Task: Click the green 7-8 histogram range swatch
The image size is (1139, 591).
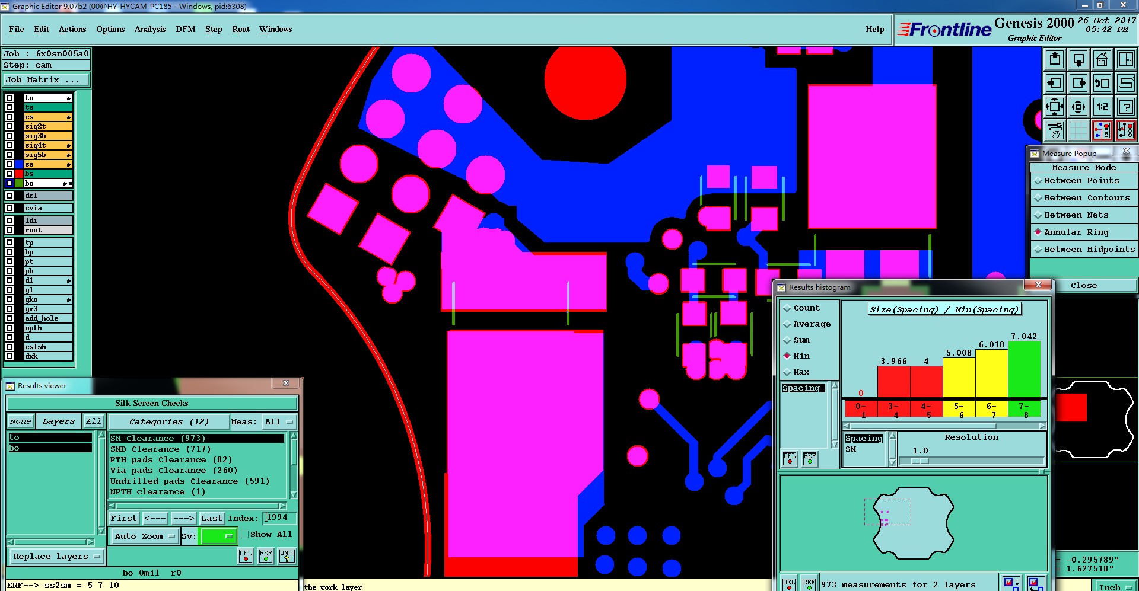Action: (x=1025, y=409)
